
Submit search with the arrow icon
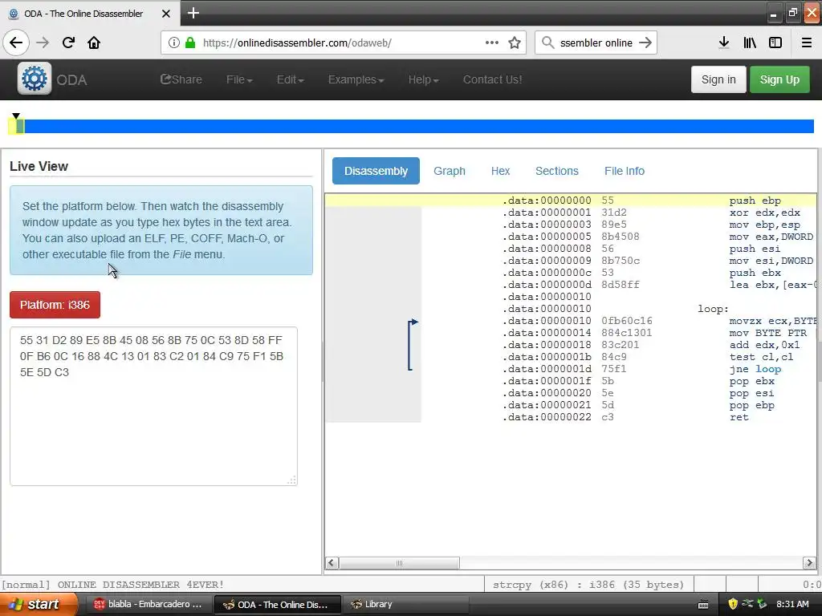pyautogui.click(x=645, y=43)
